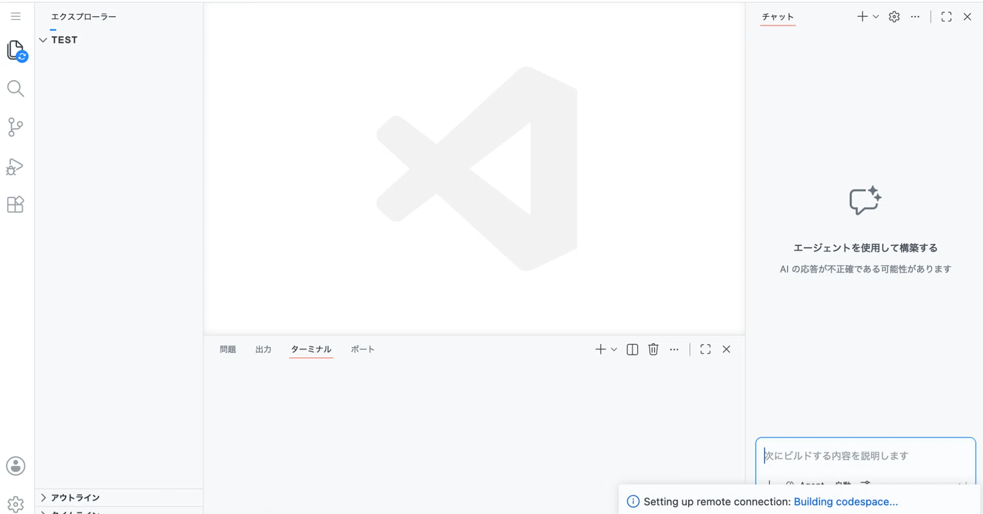
Task: Focus the chat input field
Action: pyautogui.click(x=865, y=456)
